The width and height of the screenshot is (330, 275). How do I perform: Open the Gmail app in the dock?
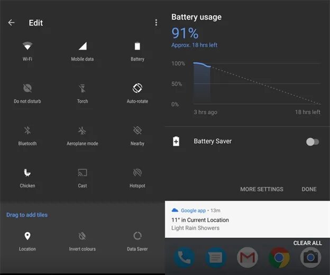247,258
